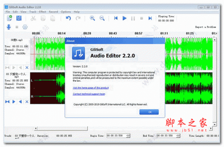This screenshot has height=147, width=224.
Task: Play first track backward with left arrow
Action: coord(20,68)
